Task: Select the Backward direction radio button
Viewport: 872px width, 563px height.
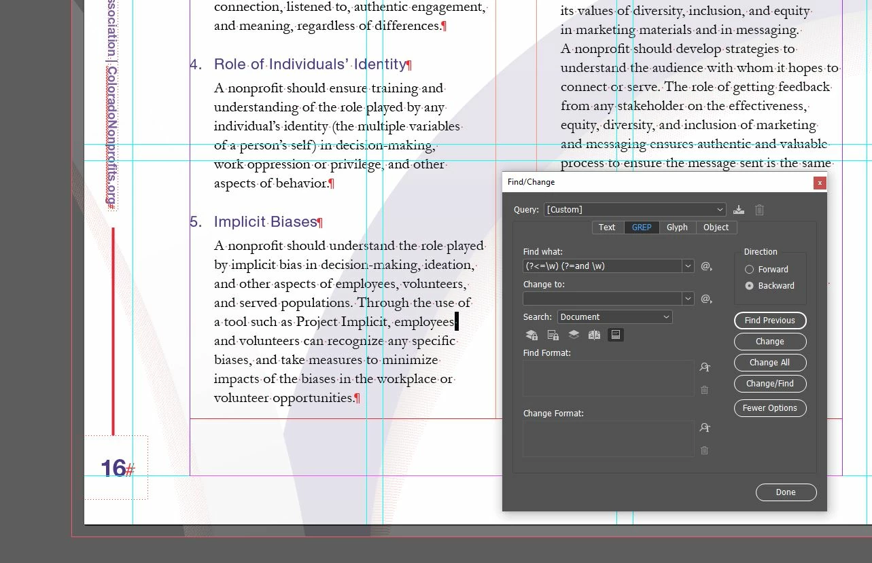Action: [750, 286]
